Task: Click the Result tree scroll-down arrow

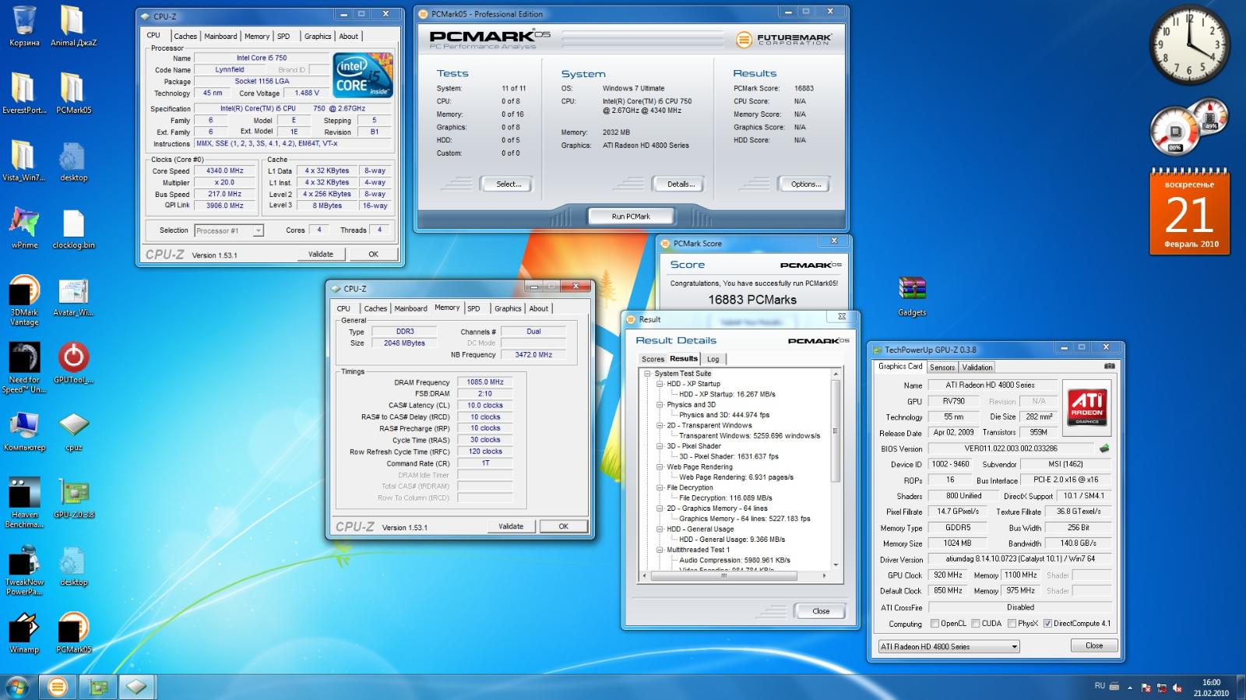Action: 836,565
